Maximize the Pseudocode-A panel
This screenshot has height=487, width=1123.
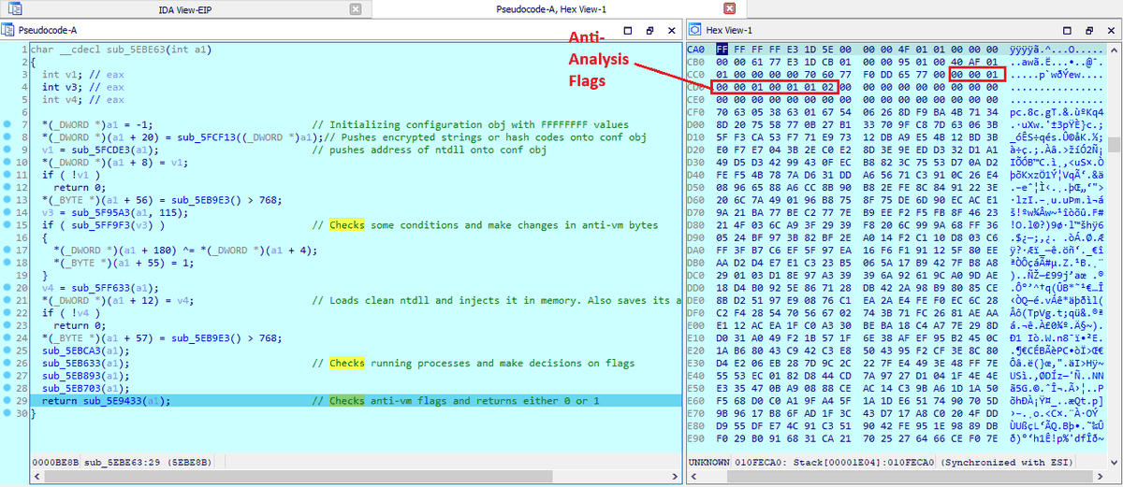(x=628, y=30)
